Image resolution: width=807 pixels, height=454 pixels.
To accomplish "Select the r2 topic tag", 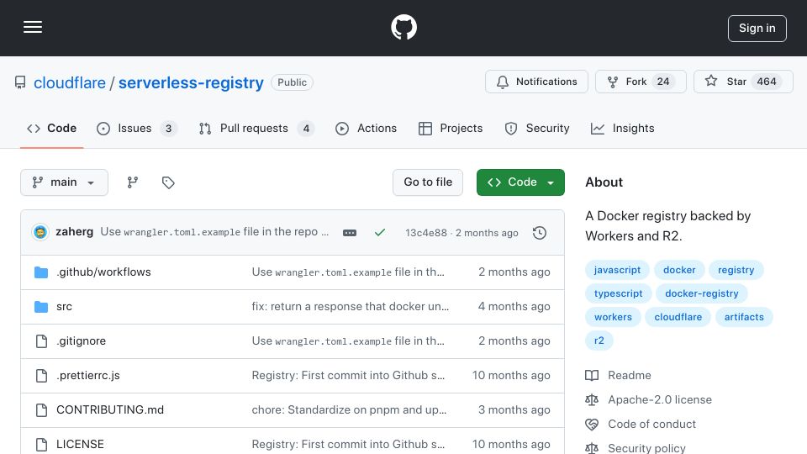I will 599,340.
